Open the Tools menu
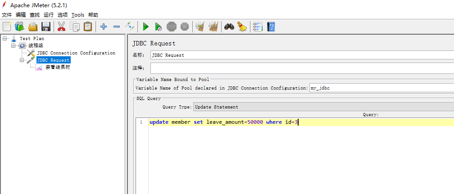Image resolution: width=454 pixels, height=194 pixels. coord(77,15)
